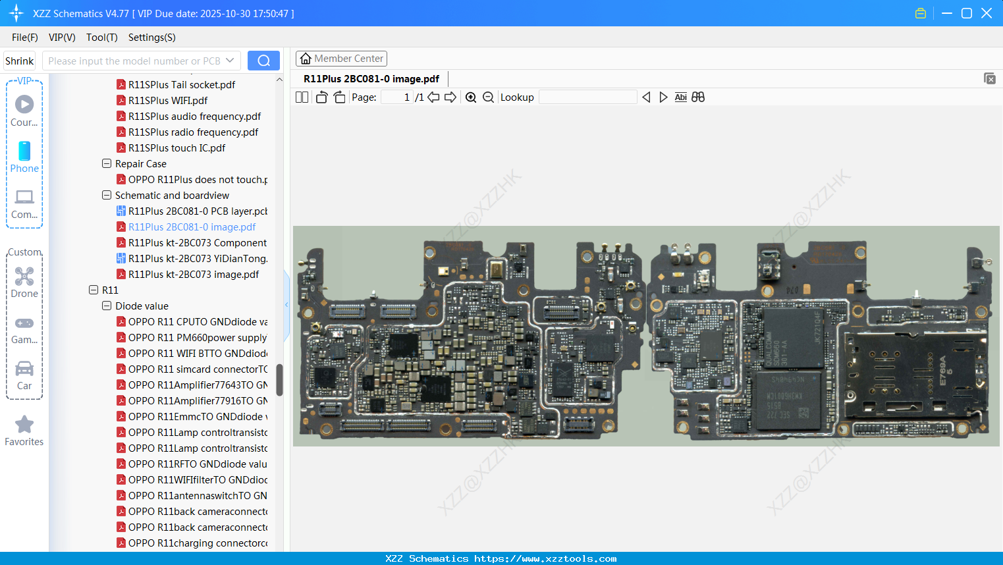Viewport: 1003px width, 565px height.
Task: Open the Settings(S) menu
Action: pyautogui.click(x=151, y=38)
